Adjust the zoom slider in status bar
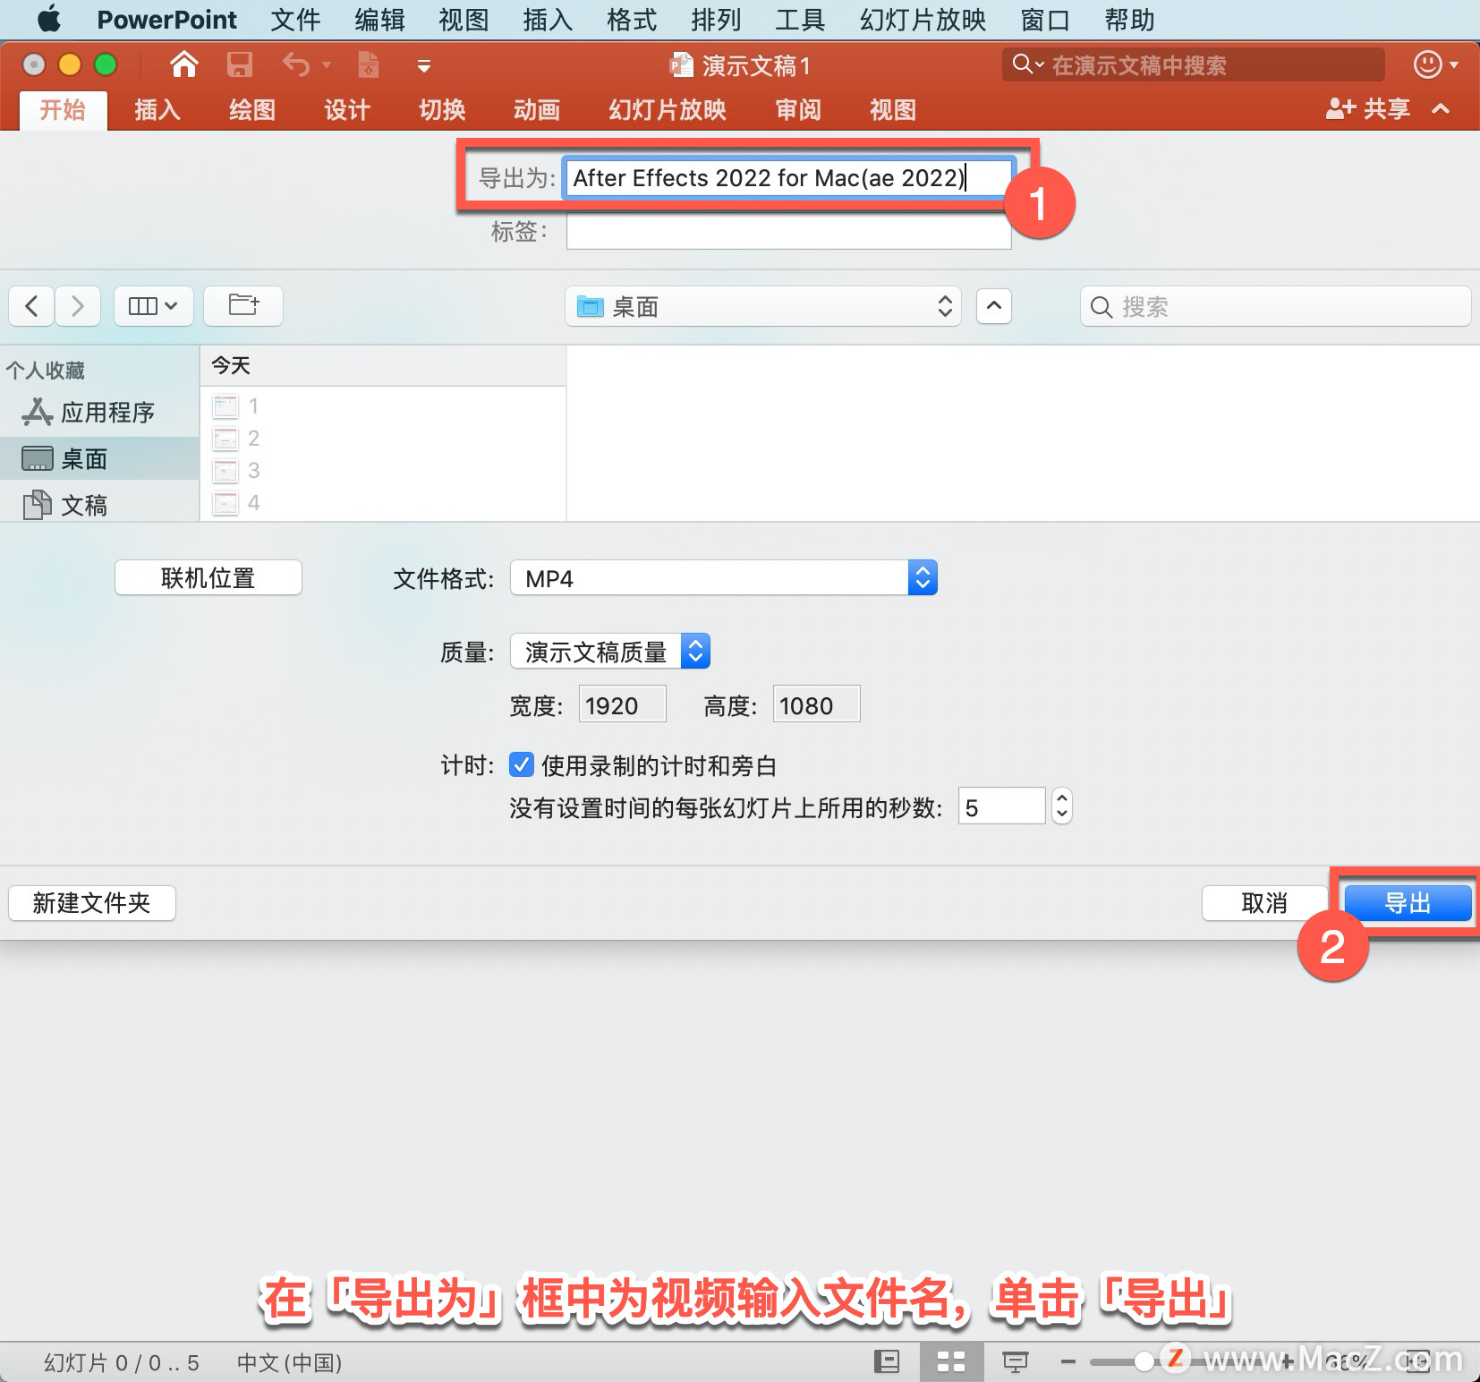The image size is (1480, 1382). 1144,1361
